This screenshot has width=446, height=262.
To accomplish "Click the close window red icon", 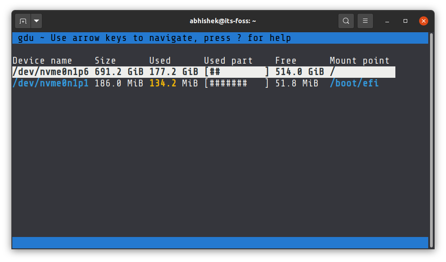I will 423,20.
